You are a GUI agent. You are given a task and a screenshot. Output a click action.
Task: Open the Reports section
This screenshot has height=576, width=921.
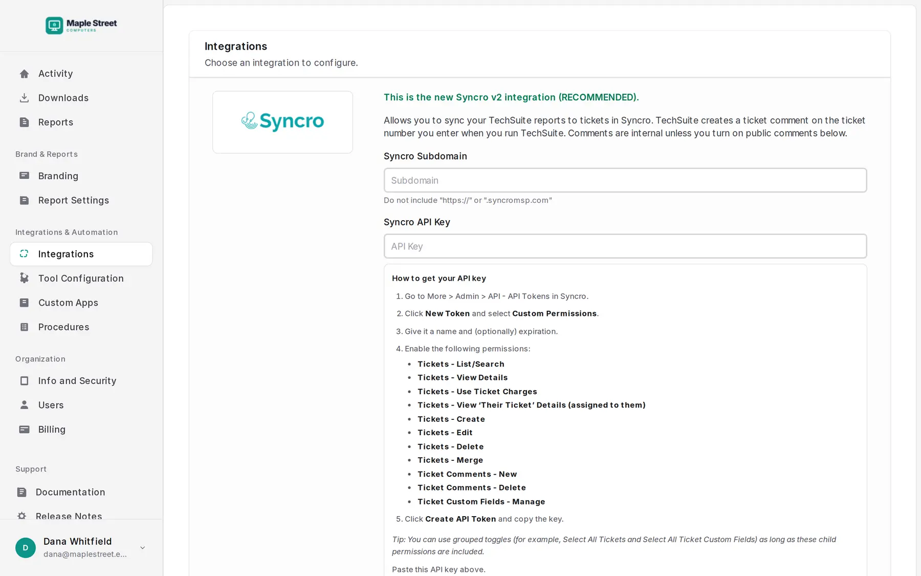[81, 122]
